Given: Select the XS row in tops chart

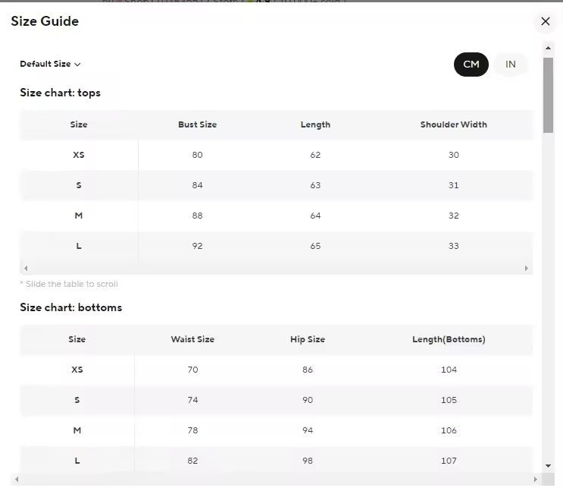Looking at the screenshot, I should (79, 155).
